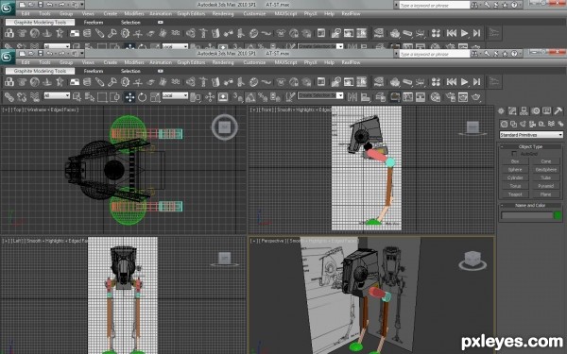567x354 pixels.
Task: Open the Select by Name list icon
Action: [x=90, y=97]
